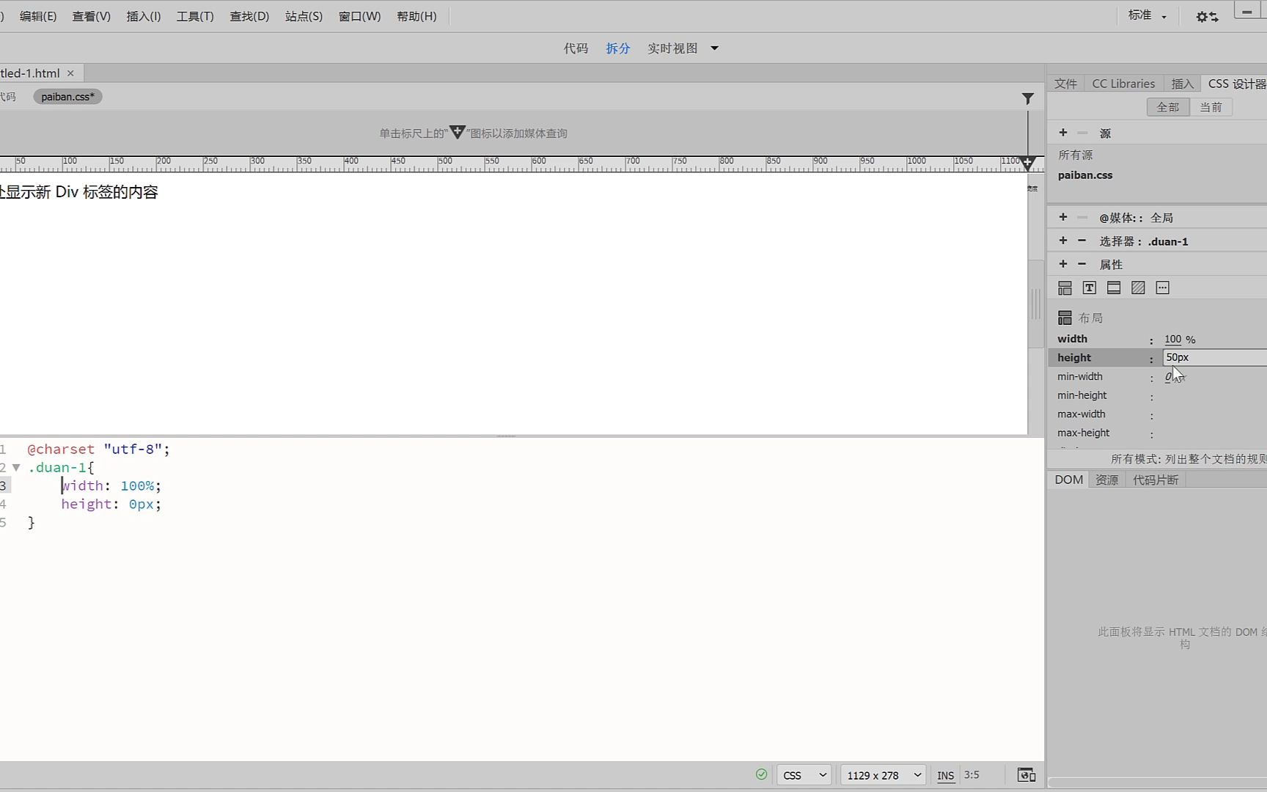Open the 1129 x 278 window size dropdown

884,775
